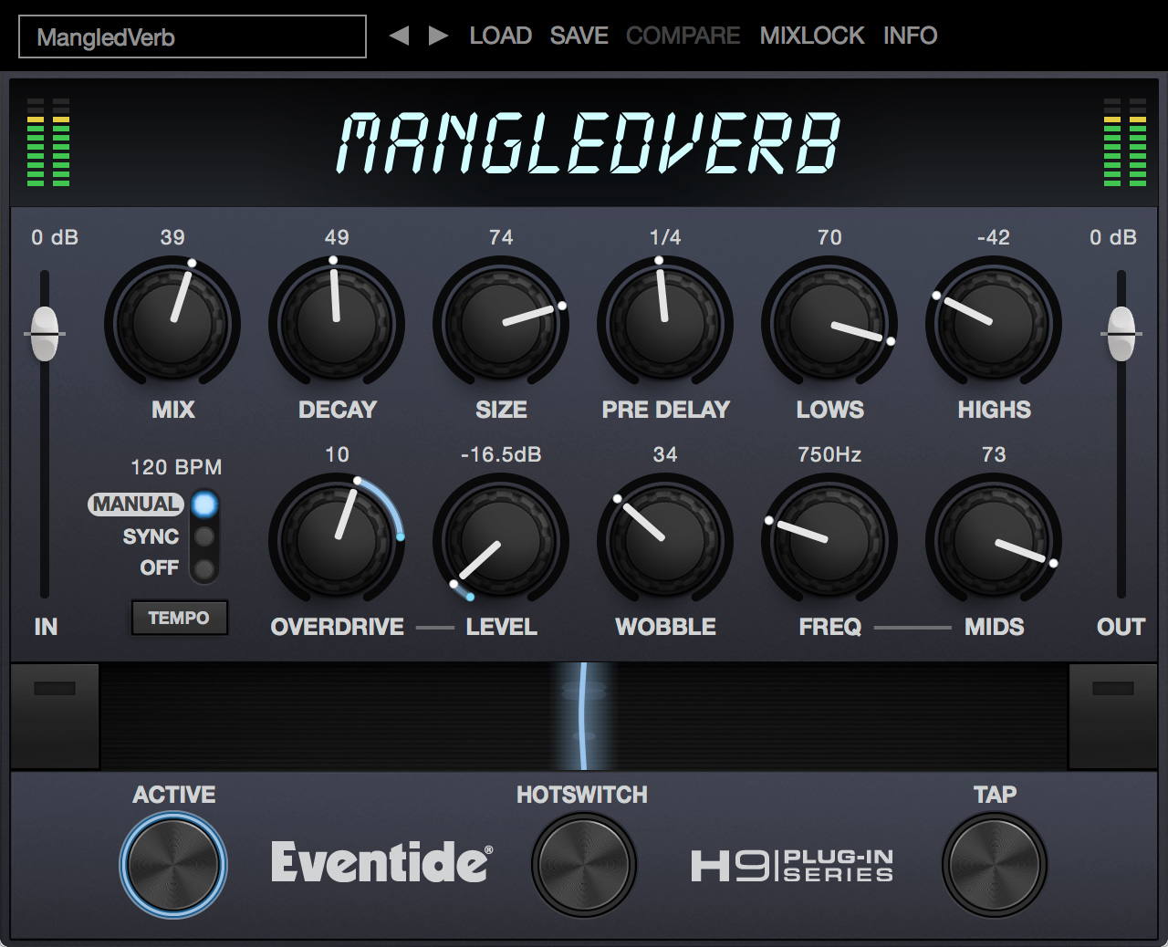Open the LOAD menu
1168x947 pixels.
[500, 36]
